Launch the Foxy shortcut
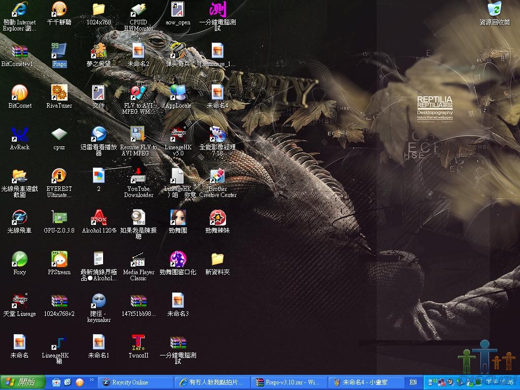 pos(20,259)
